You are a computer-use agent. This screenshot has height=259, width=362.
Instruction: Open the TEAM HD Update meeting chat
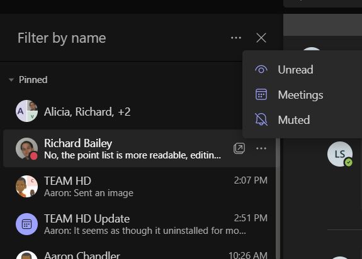(140, 224)
